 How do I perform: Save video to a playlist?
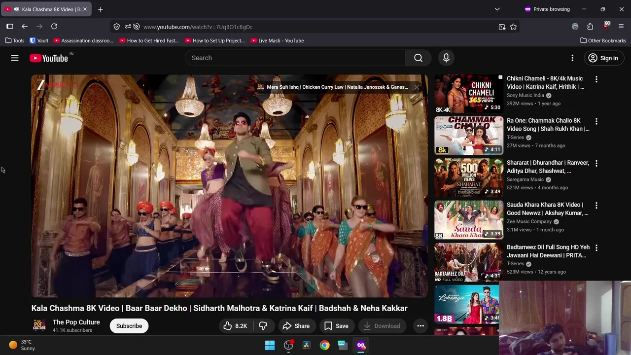[x=336, y=326]
